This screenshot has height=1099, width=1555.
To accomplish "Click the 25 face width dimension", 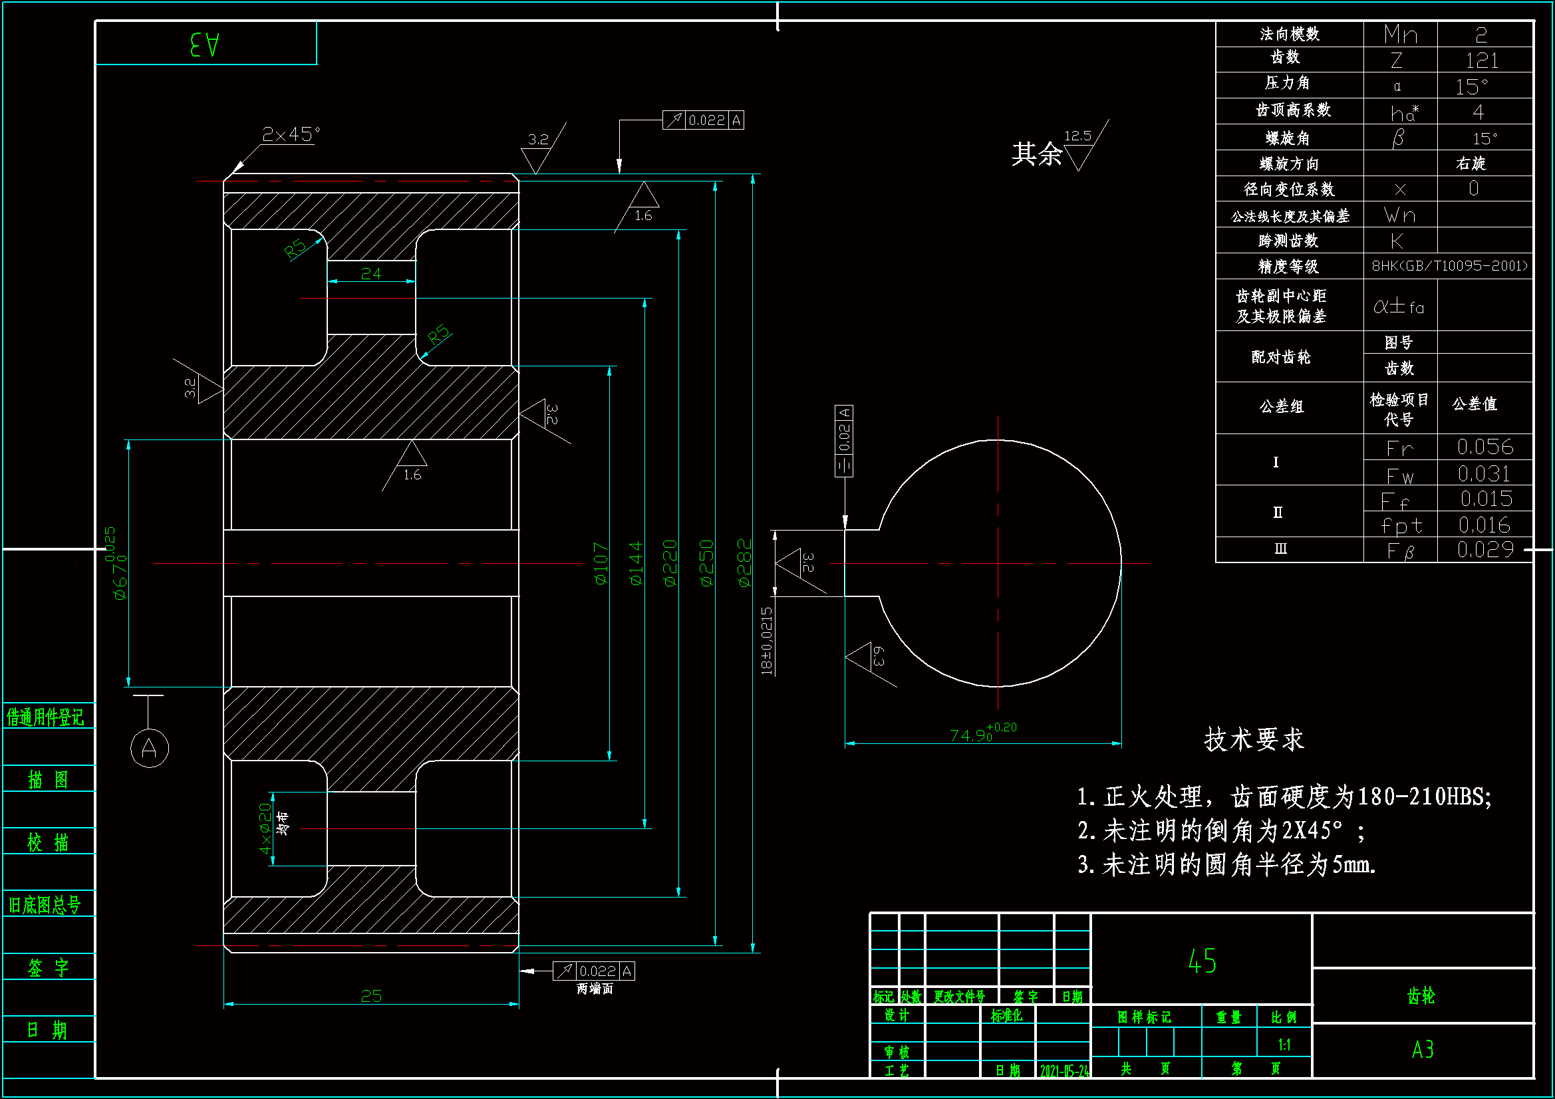I will coord(371,996).
